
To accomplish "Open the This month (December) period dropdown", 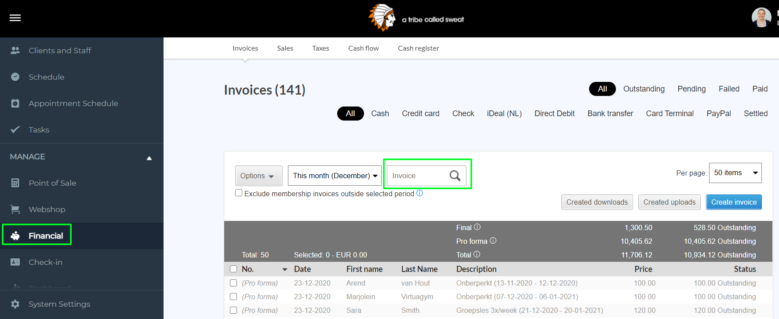I will [335, 176].
